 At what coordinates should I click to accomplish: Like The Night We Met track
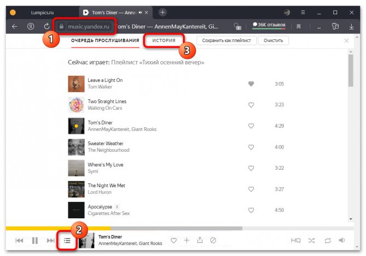coord(251,189)
